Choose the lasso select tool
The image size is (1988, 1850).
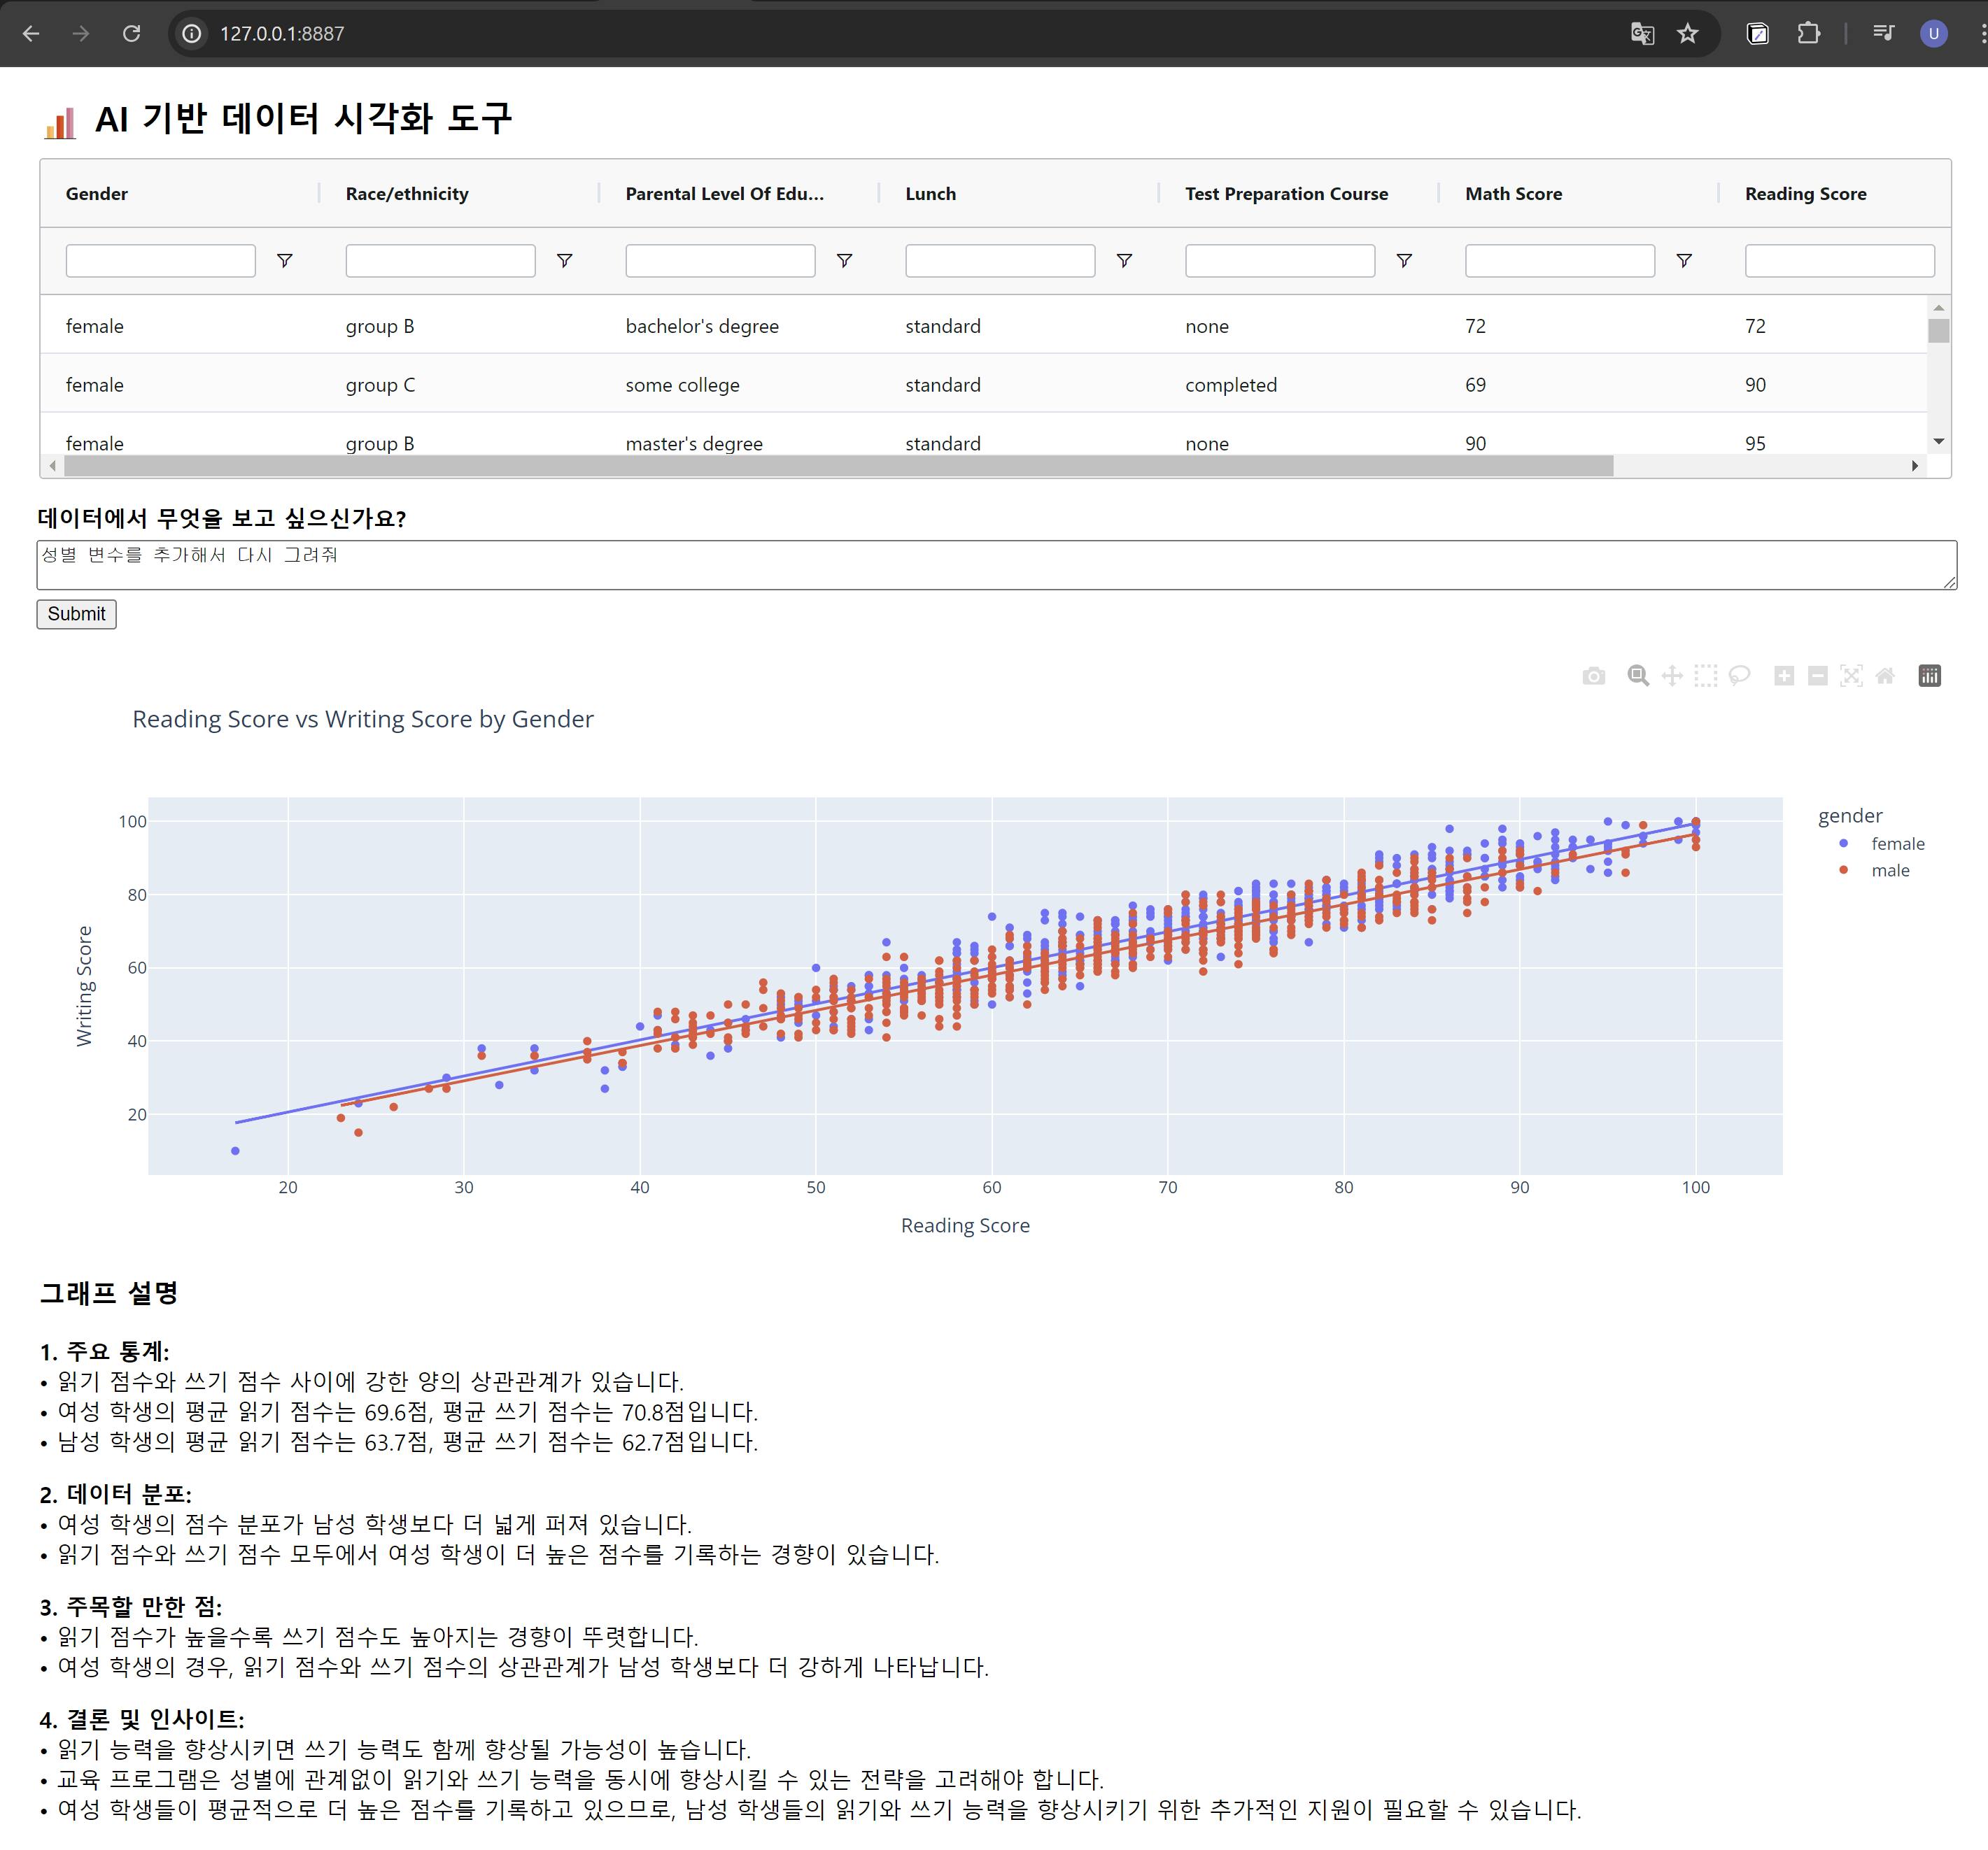point(1740,676)
